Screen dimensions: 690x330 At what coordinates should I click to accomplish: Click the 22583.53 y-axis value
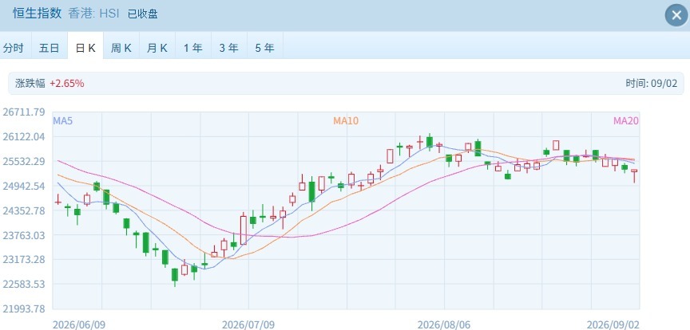point(24,284)
